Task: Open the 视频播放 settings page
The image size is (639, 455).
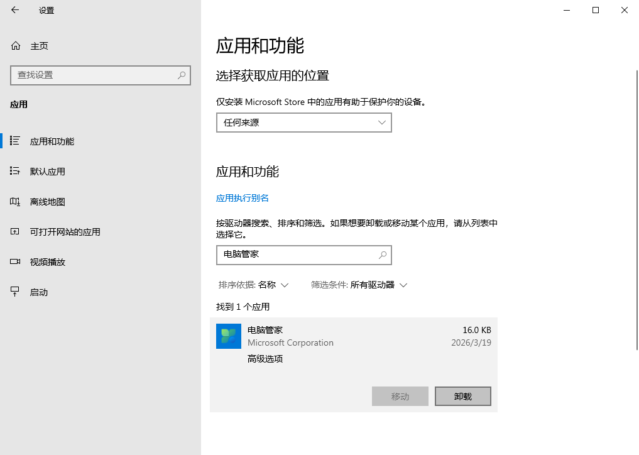Action: coord(48,262)
